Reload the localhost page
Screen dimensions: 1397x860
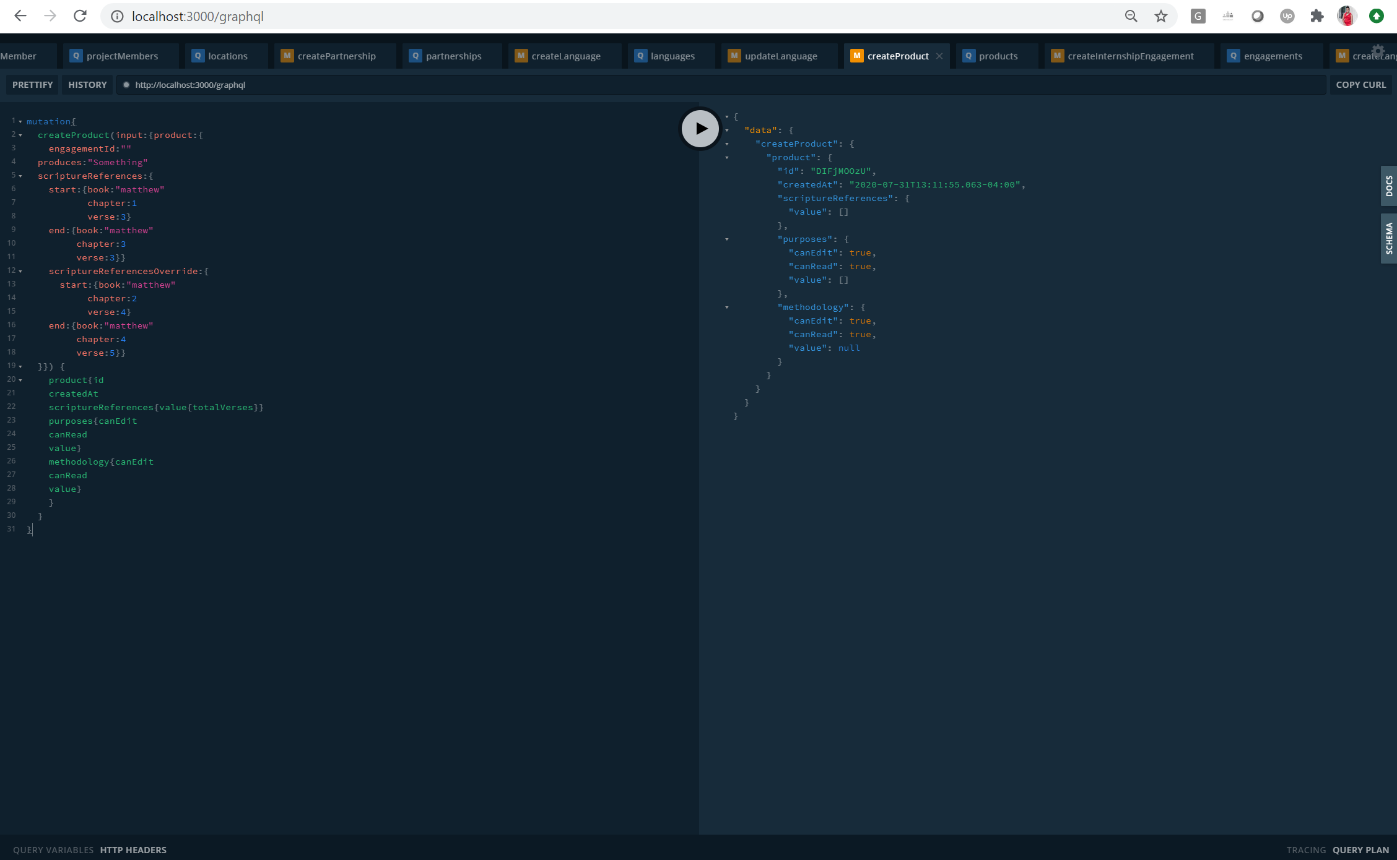tap(80, 16)
